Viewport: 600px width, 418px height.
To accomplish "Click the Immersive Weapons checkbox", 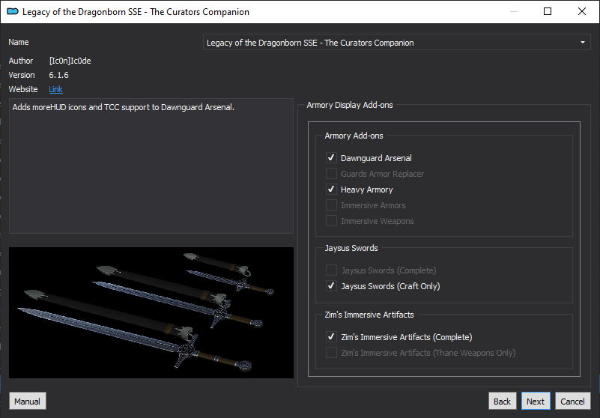I will pos(331,221).
